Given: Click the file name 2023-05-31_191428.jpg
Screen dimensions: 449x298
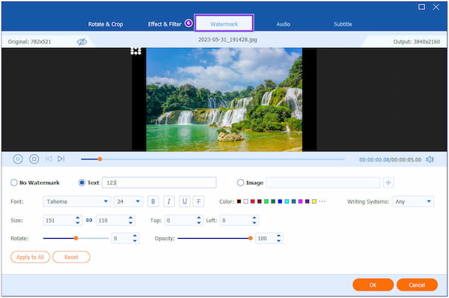Looking at the screenshot, I should click(x=227, y=40).
